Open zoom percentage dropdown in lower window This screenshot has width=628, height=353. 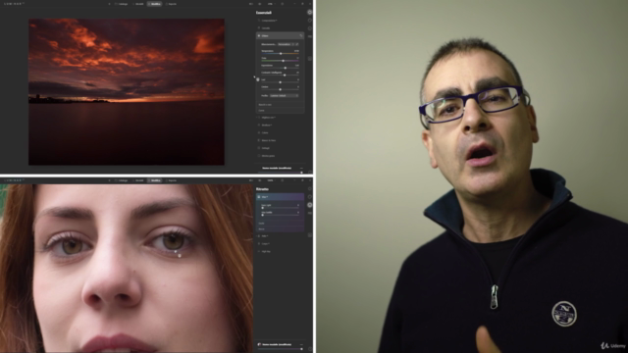tap(271, 180)
